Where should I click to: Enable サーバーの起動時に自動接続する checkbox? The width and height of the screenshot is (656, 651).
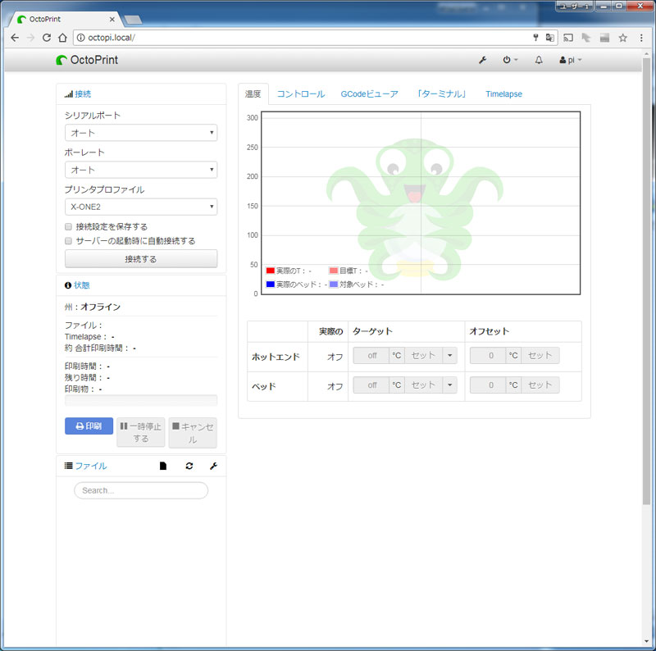(68, 240)
